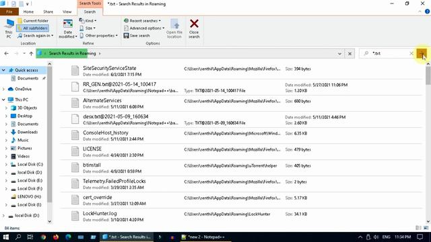The height and width of the screenshot is (242, 431).
Task: Open Pictures folder in tree
Action: coord(24,149)
